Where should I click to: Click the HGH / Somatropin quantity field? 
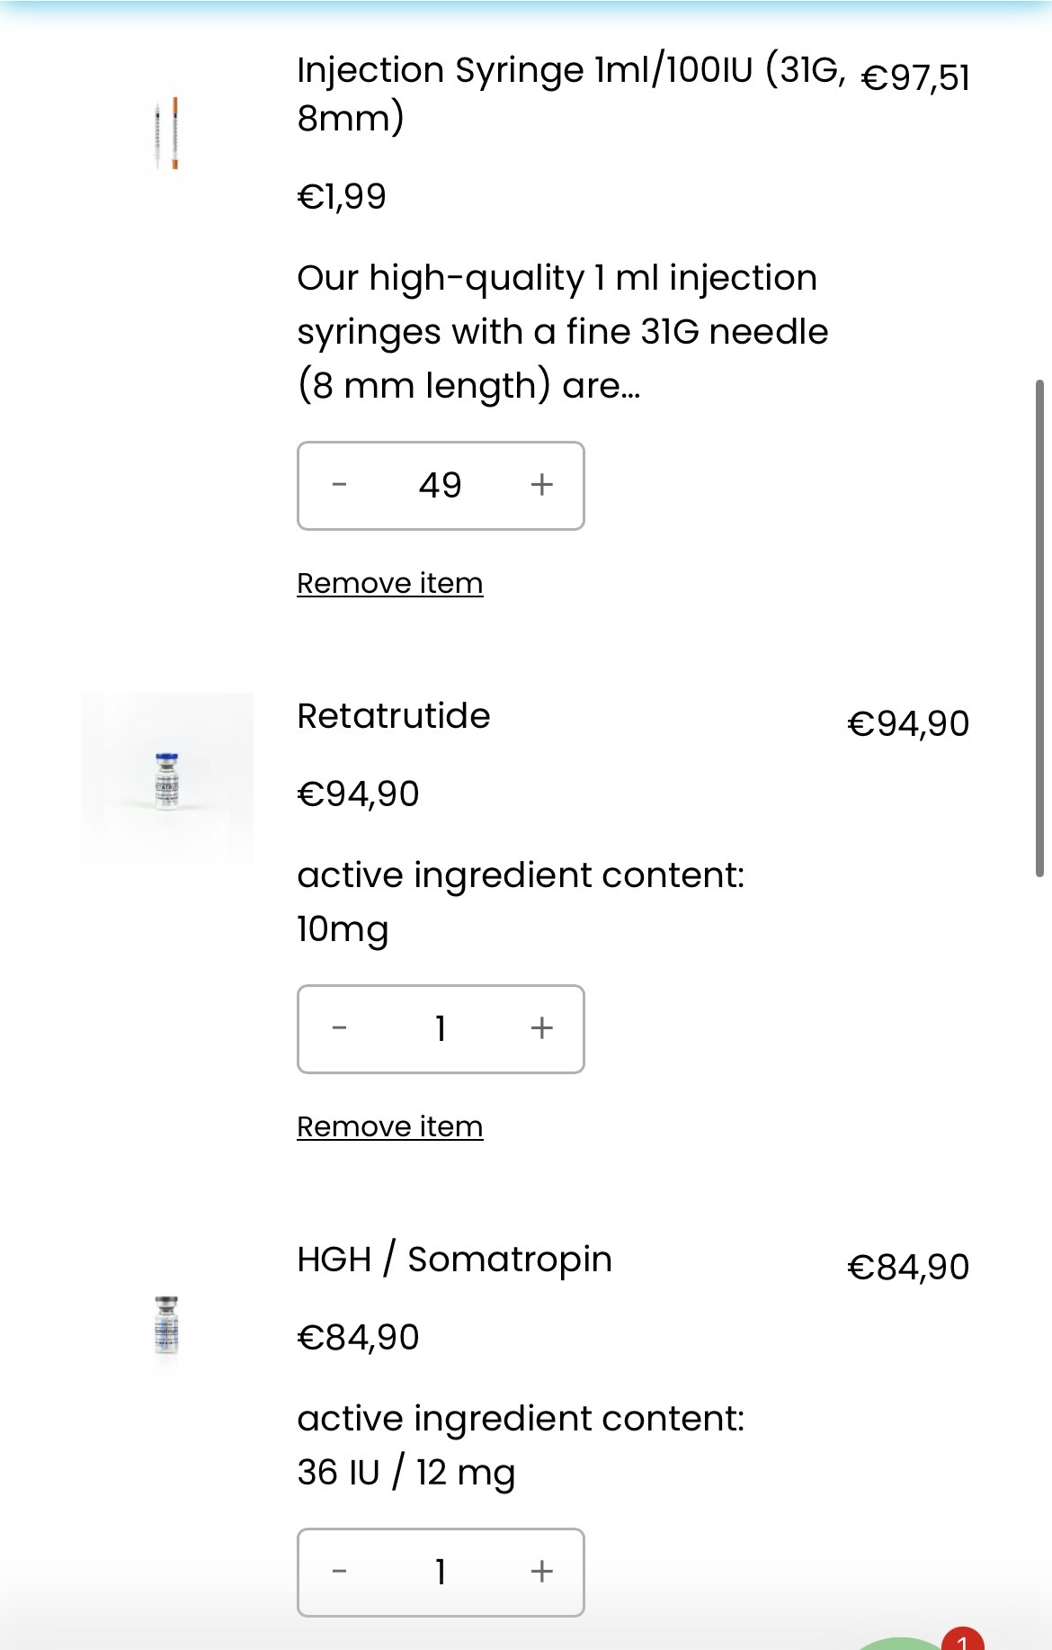pos(440,1572)
